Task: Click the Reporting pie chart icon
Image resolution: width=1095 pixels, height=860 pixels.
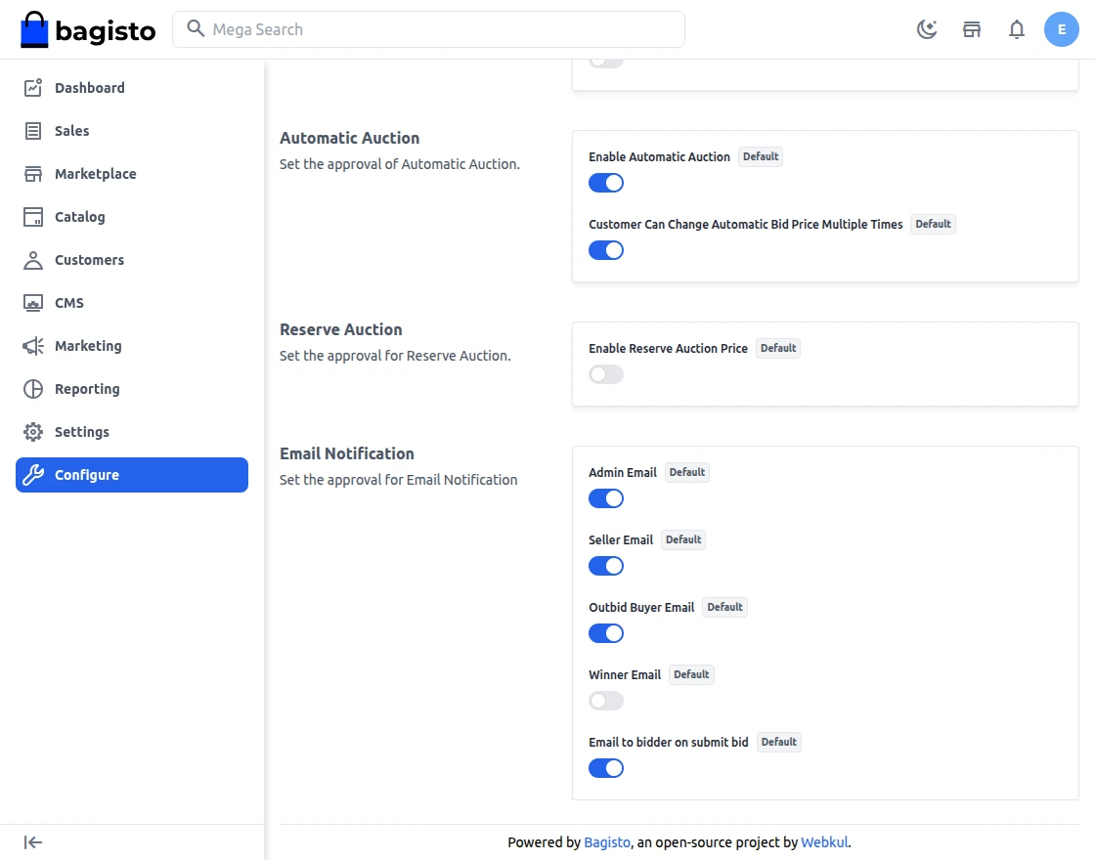Action: (33, 389)
